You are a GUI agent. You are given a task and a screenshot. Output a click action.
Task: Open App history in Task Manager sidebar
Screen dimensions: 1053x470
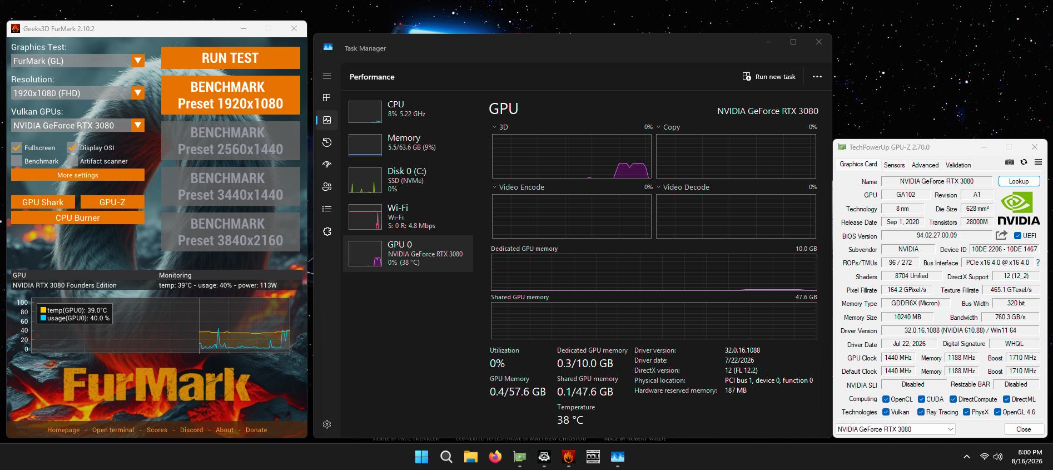(327, 142)
